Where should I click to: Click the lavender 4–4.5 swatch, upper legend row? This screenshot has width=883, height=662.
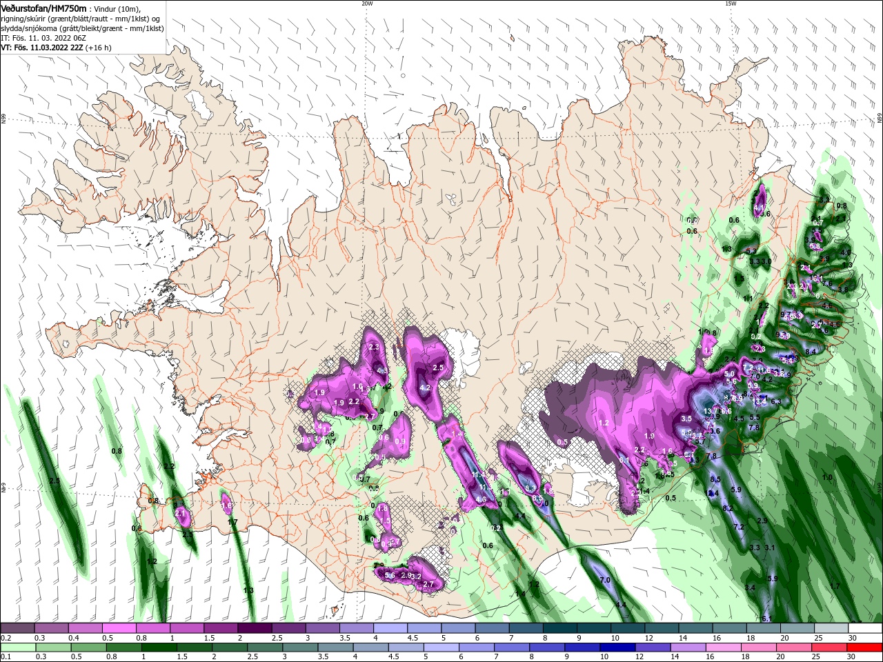click(x=391, y=628)
